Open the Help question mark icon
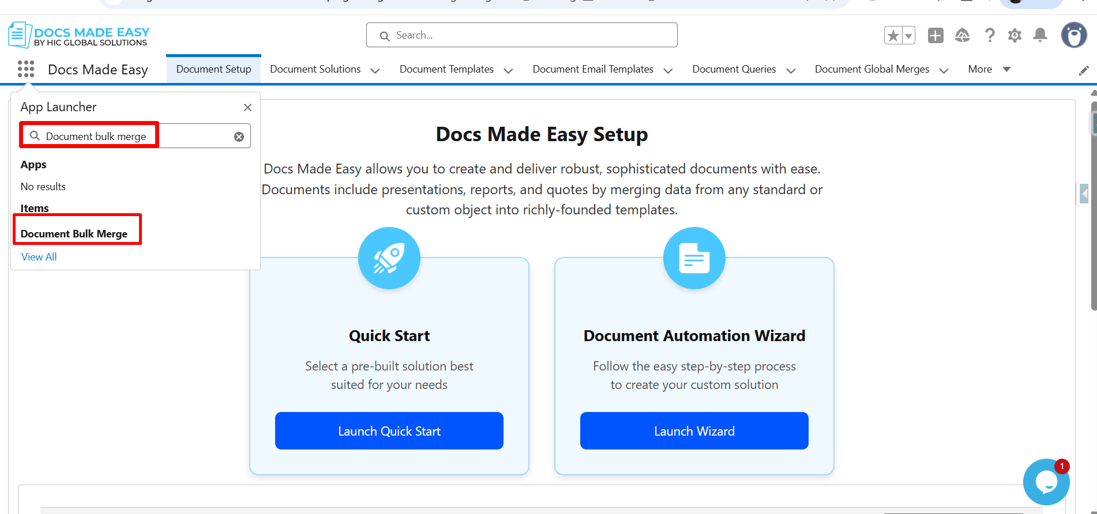Viewport: 1097px width, 514px height. coord(990,36)
